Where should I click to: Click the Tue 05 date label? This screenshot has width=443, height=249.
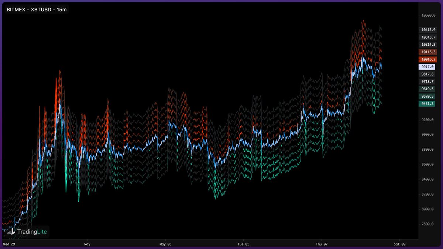[244, 244]
